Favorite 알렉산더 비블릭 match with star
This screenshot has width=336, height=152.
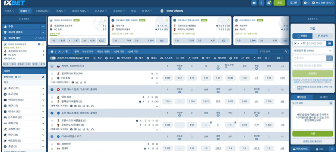(x=52, y=102)
